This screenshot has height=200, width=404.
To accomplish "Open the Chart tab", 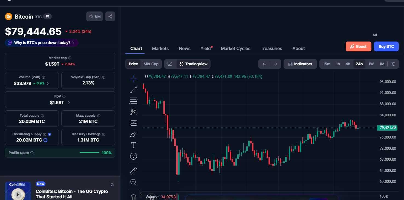I will point(136,48).
